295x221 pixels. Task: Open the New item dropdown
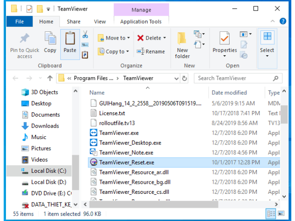(199, 34)
